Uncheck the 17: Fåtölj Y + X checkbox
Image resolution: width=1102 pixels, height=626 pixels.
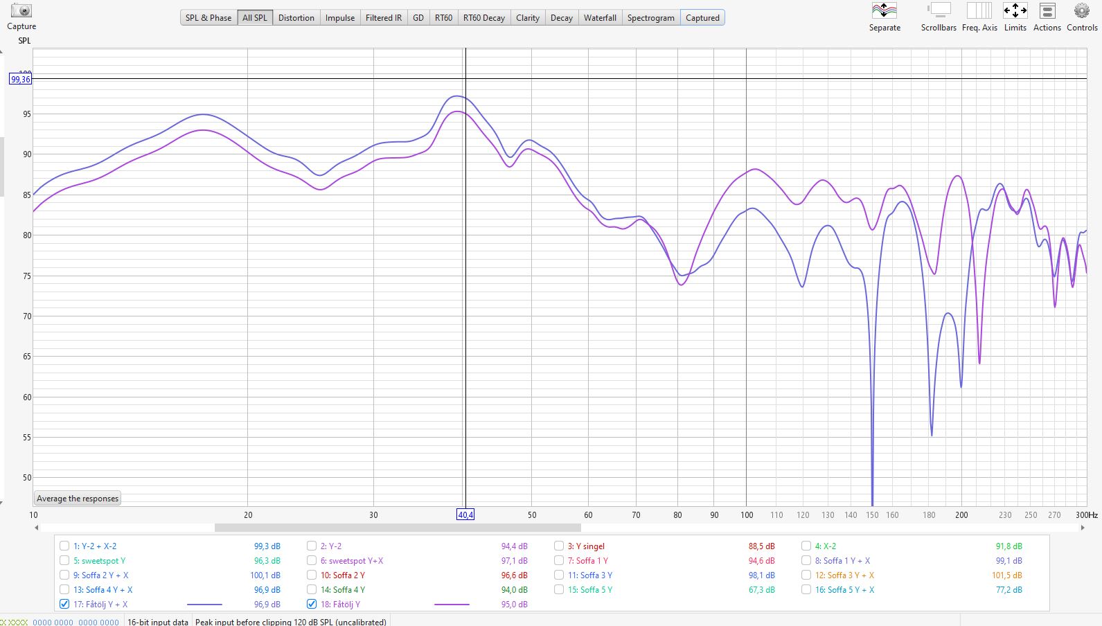point(64,604)
